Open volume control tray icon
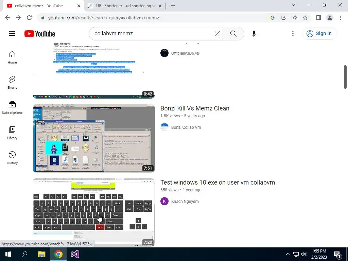The width and height of the screenshot is (348, 261). point(304,254)
